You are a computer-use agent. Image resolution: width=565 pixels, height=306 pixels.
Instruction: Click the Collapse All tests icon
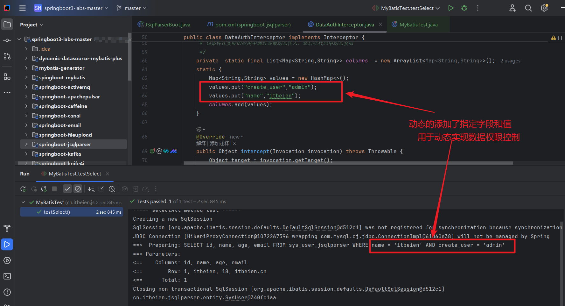101,189
